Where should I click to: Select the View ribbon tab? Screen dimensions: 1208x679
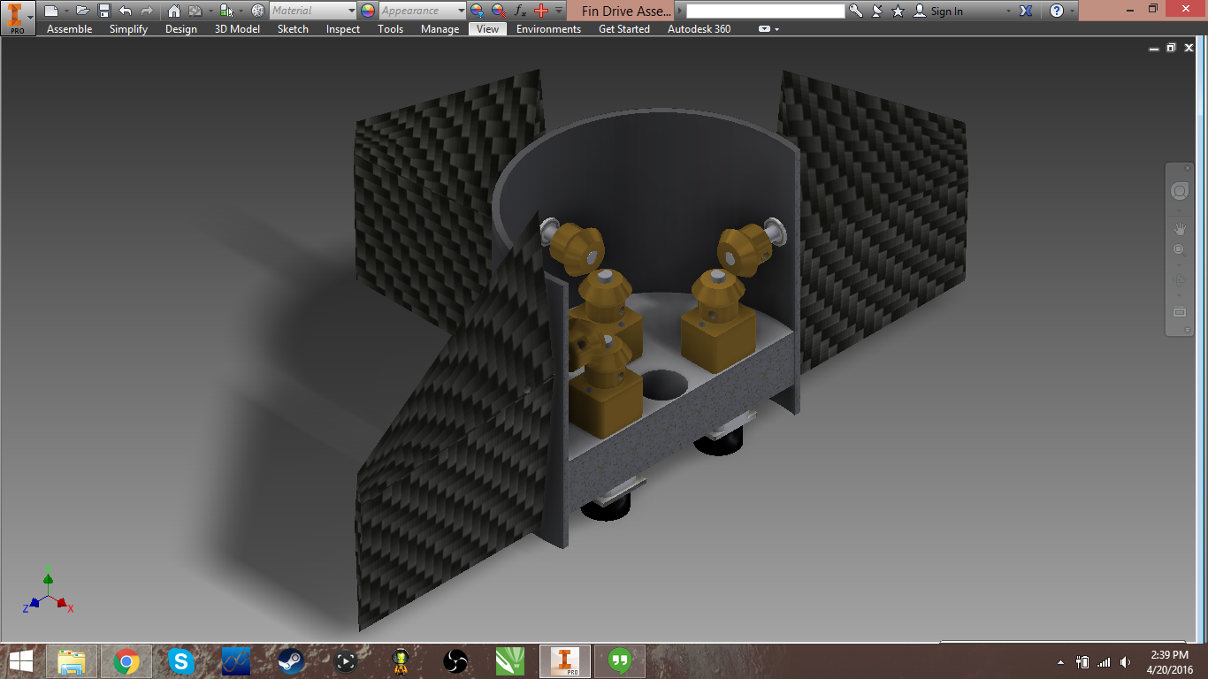(x=488, y=29)
